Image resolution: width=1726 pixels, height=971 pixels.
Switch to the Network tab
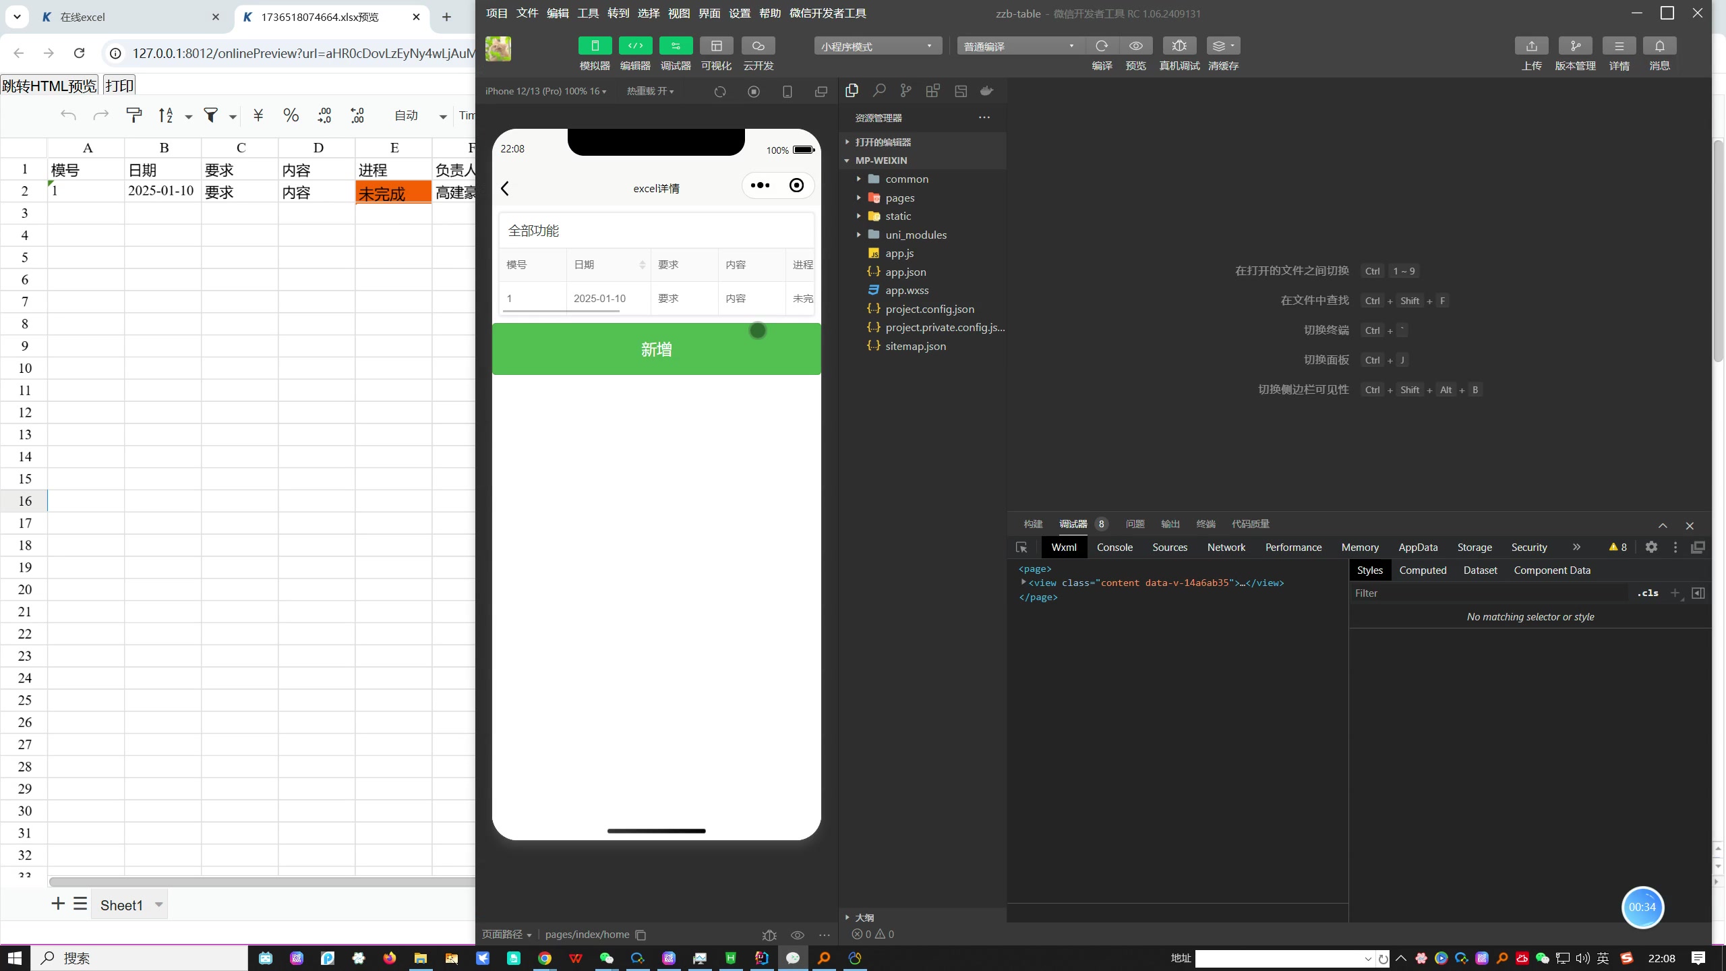pos(1226,547)
